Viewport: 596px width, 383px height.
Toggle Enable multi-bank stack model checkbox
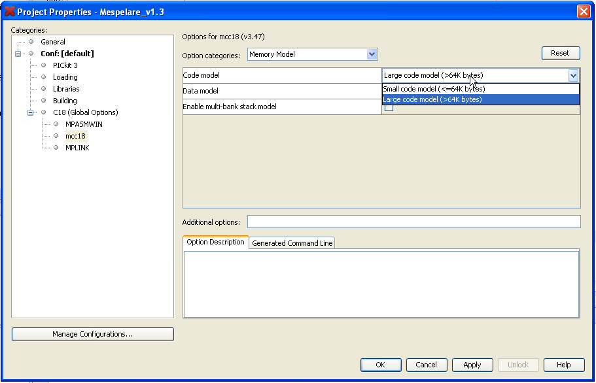click(389, 108)
